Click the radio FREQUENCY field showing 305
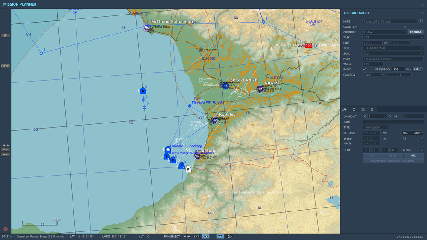 (x=398, y=70)
